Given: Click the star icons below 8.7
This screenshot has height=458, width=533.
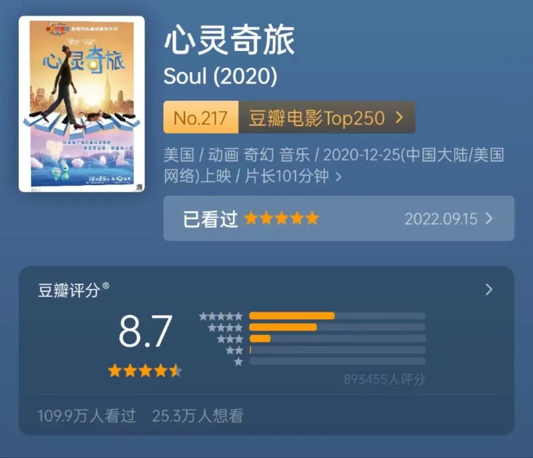Looking at the screenshot, I should pyautogui.click(x=145, y=371).
